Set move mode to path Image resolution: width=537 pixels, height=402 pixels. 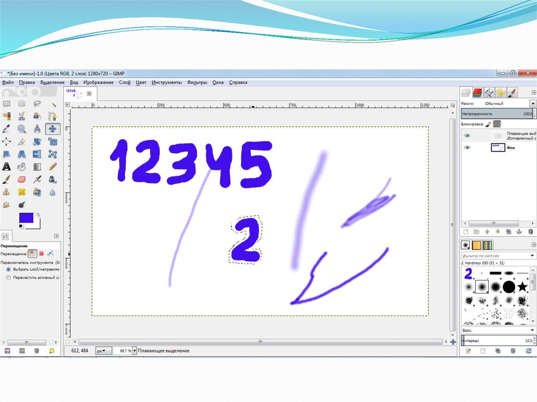tap(50, 254)
